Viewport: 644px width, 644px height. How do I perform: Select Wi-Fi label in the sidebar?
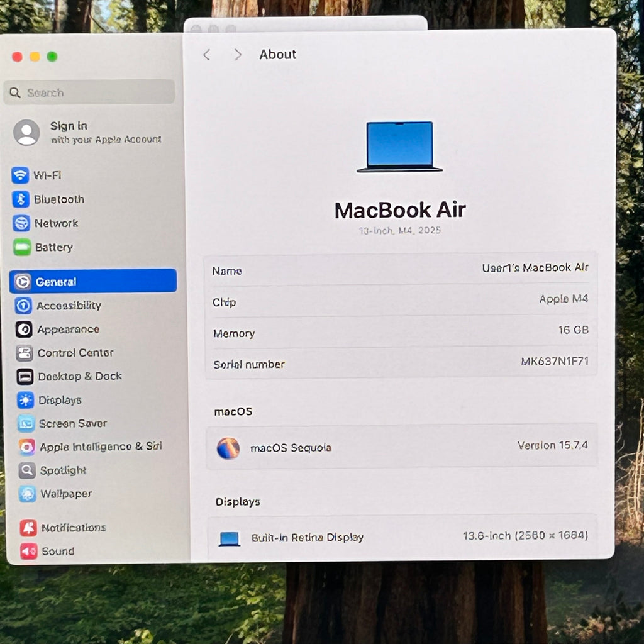tap(48, 175)
